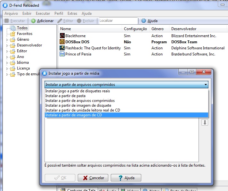Viewport: 228px width, 191px height.
Task: Click the Desenvolvedor folder icon in tree
Action: 13,45
